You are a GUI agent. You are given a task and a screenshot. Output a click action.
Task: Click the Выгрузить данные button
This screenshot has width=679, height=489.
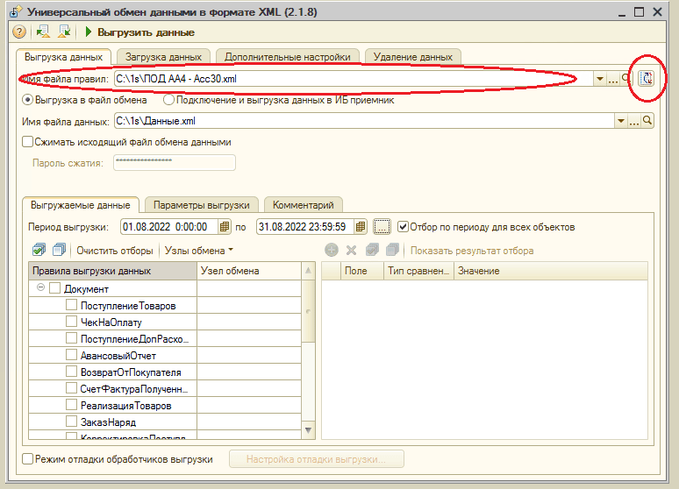tap(139, 32)
